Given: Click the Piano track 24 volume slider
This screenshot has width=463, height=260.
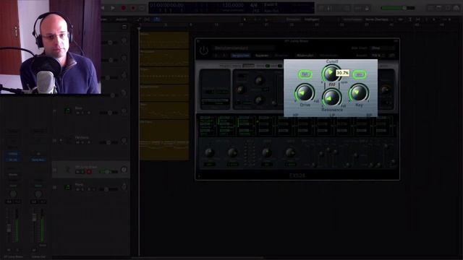Looking at the screenshot, I should click(x=108, y=189).
